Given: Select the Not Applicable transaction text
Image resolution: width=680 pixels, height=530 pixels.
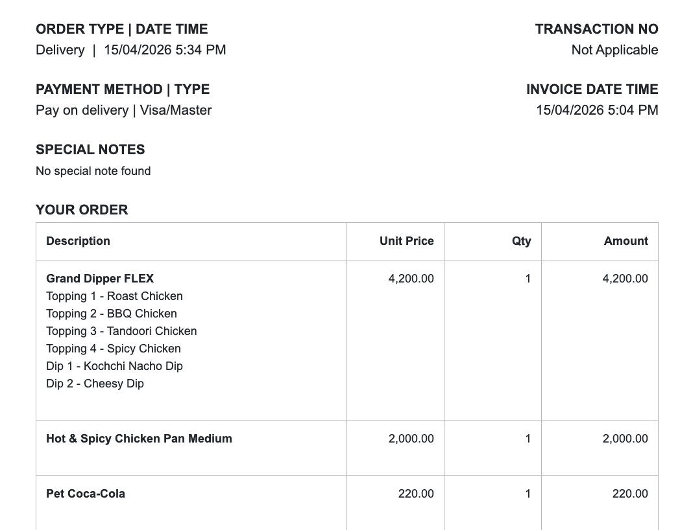Looking at the screenshot, I should tap(614, 50).
